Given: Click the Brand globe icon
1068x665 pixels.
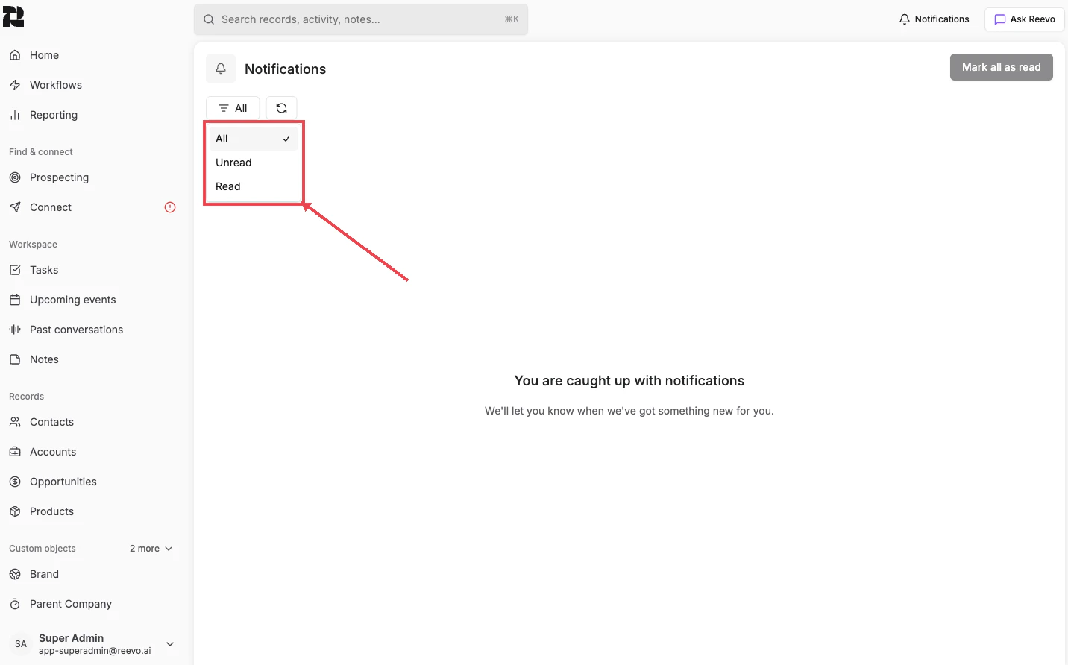Looking at the screenshot, I should pos(15,574).
